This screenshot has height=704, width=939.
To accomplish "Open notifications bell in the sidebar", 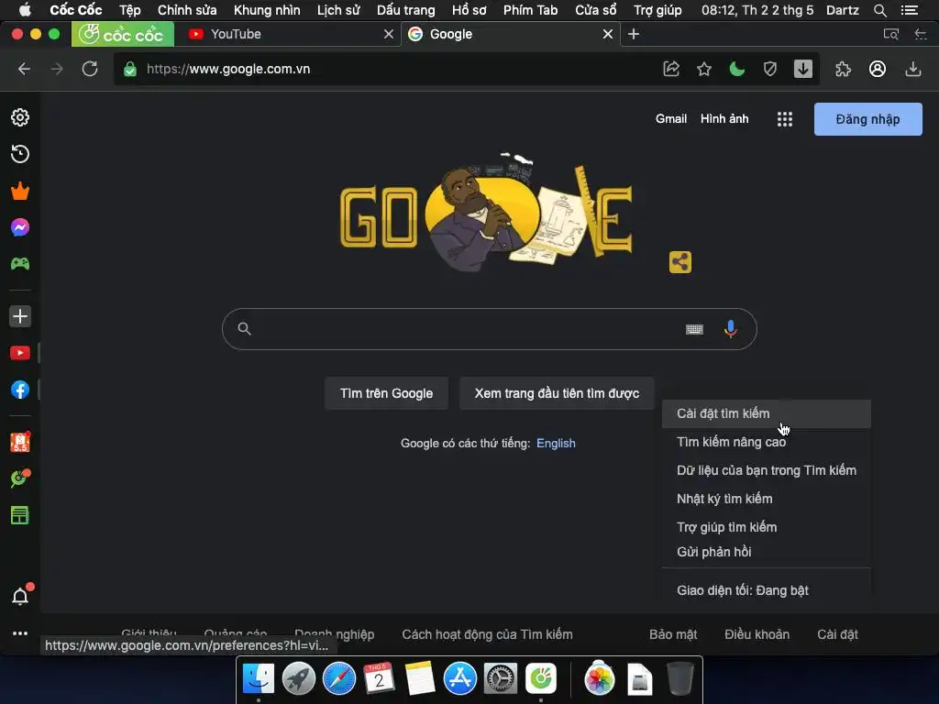I will click(x=20, y=596).
